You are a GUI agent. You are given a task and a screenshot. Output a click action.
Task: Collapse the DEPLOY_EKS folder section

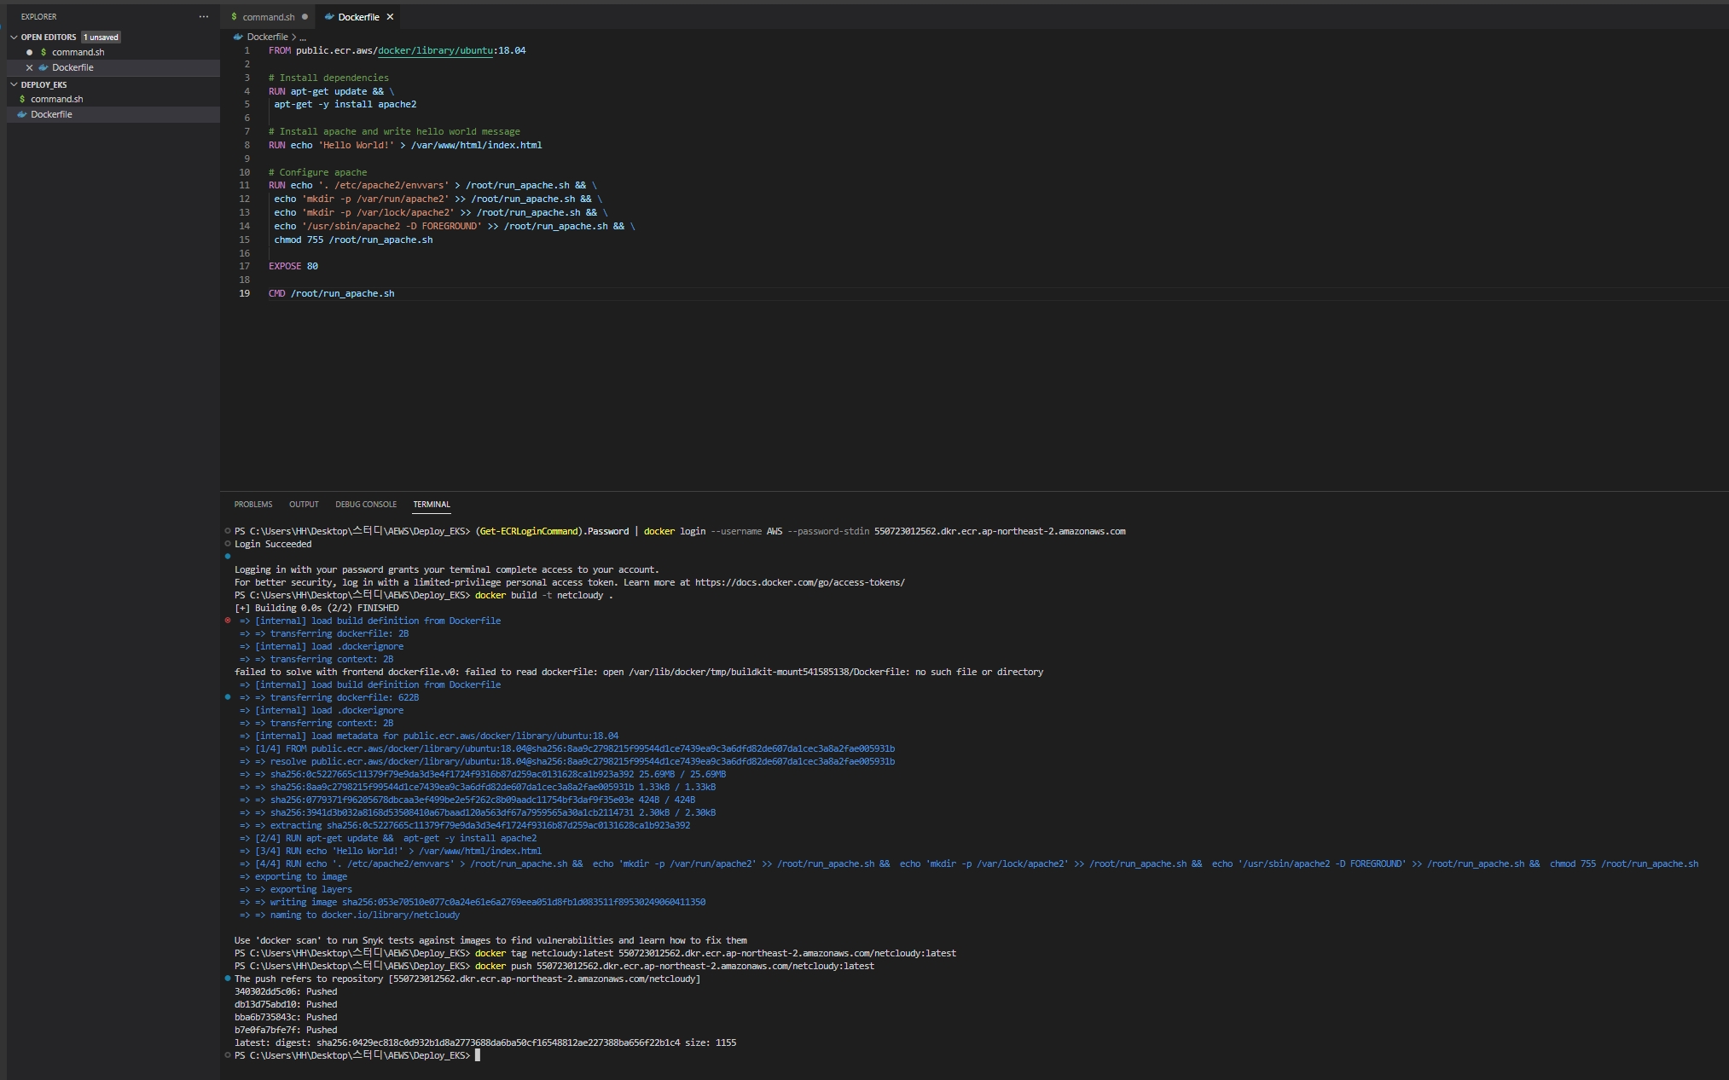pos(14,84)
